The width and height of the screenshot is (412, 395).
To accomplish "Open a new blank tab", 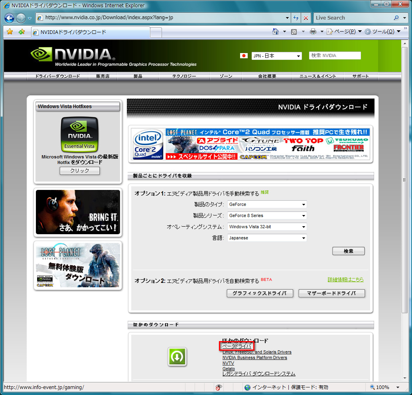I will click(156, 33).
